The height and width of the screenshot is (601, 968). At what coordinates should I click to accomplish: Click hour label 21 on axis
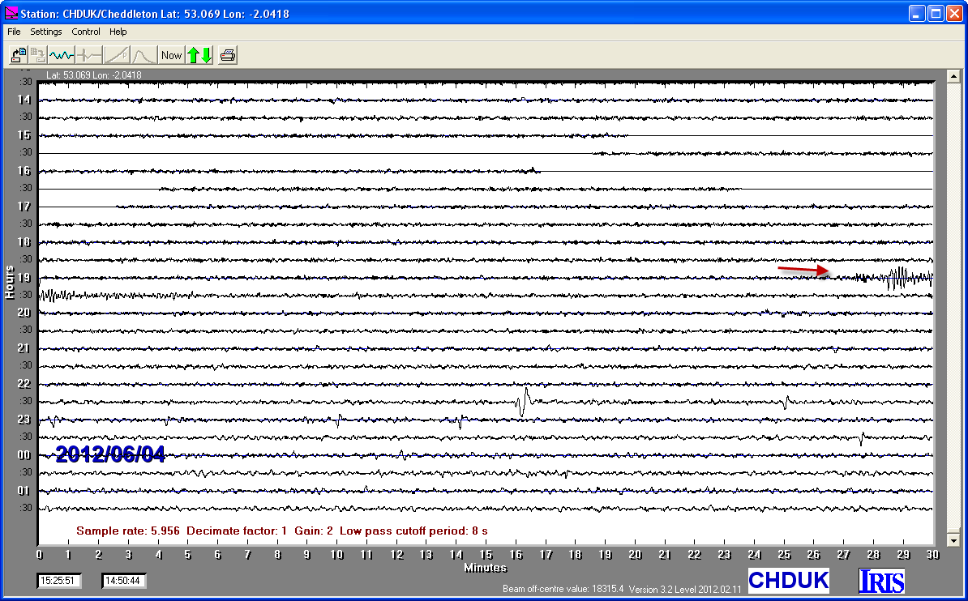coord(24,348)
